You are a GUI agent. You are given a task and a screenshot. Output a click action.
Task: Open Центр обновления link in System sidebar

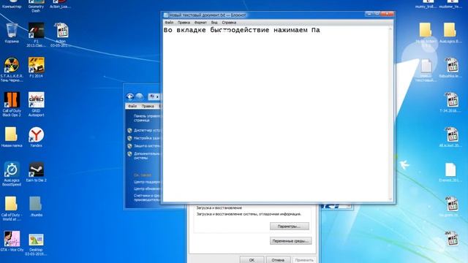147,188
